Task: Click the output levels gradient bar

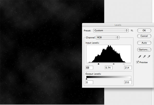Action: coord(109,77)
